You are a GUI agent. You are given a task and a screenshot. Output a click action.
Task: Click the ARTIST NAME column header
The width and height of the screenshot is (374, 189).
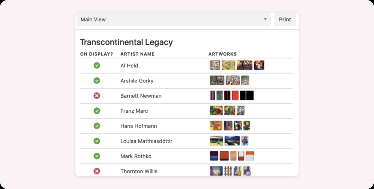pos(137,54)
